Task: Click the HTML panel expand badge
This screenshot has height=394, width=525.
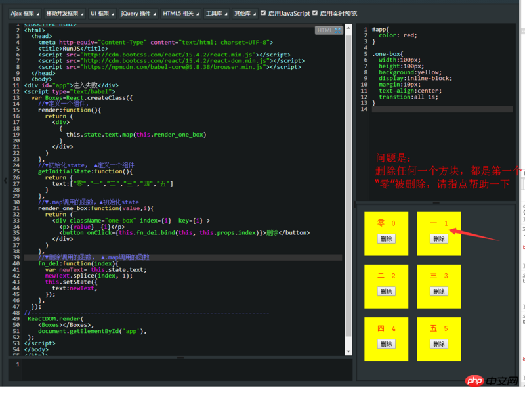Action: point(329,30)
